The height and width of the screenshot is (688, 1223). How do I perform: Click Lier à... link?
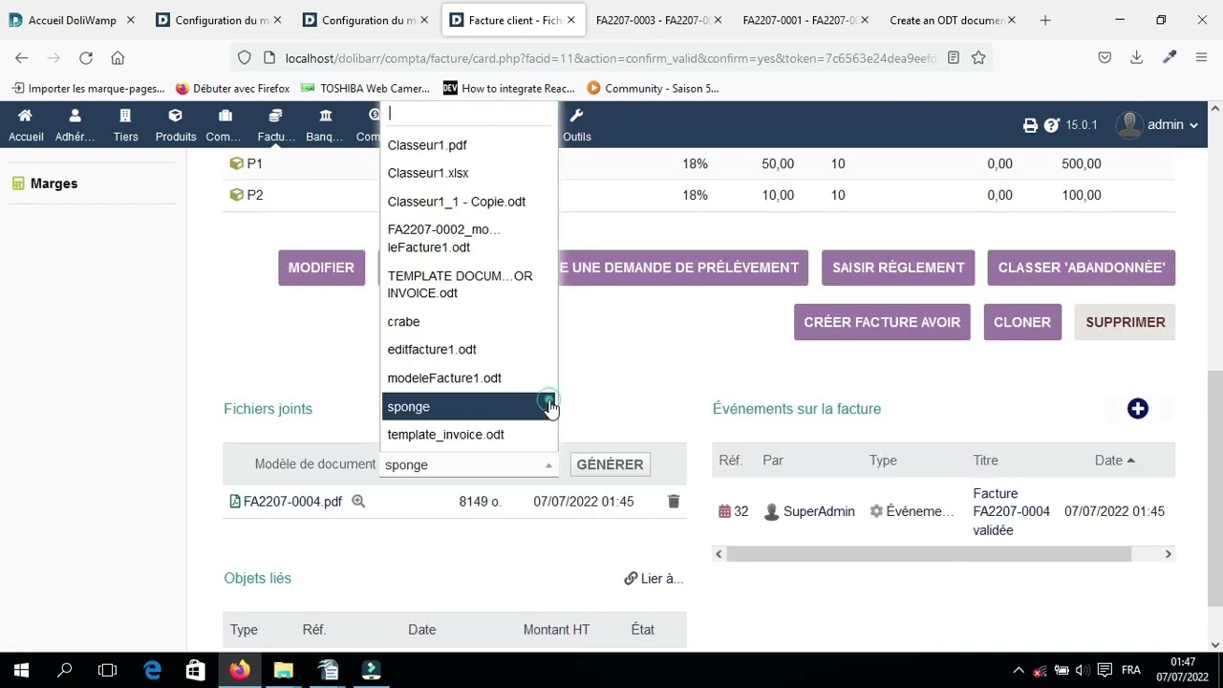[654, 578]
